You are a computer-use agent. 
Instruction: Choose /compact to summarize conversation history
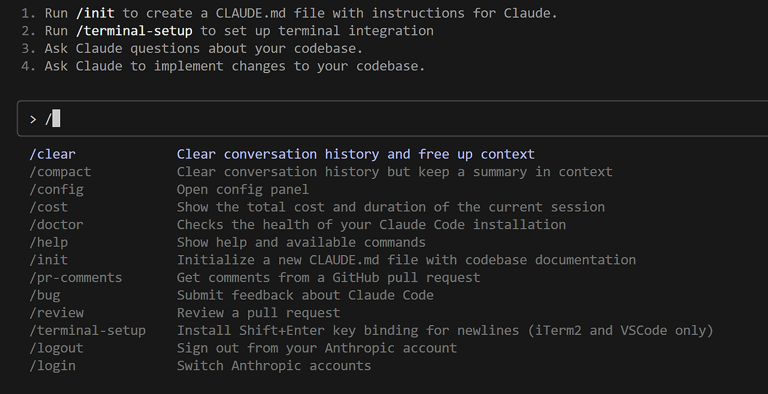tap(60, 172)
